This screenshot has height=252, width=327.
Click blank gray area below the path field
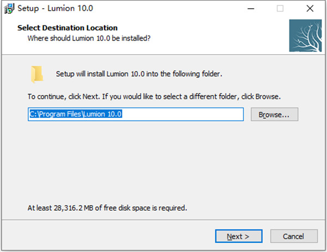point(163,163)
